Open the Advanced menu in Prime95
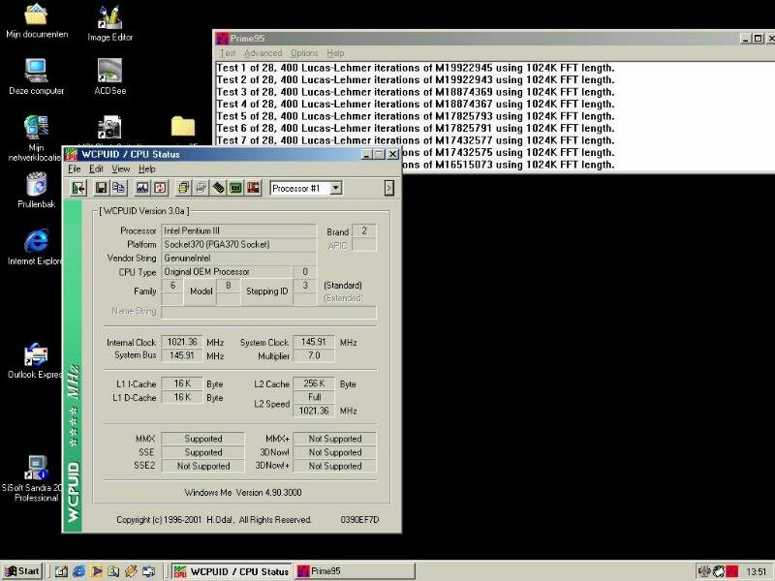 [263, 53]
